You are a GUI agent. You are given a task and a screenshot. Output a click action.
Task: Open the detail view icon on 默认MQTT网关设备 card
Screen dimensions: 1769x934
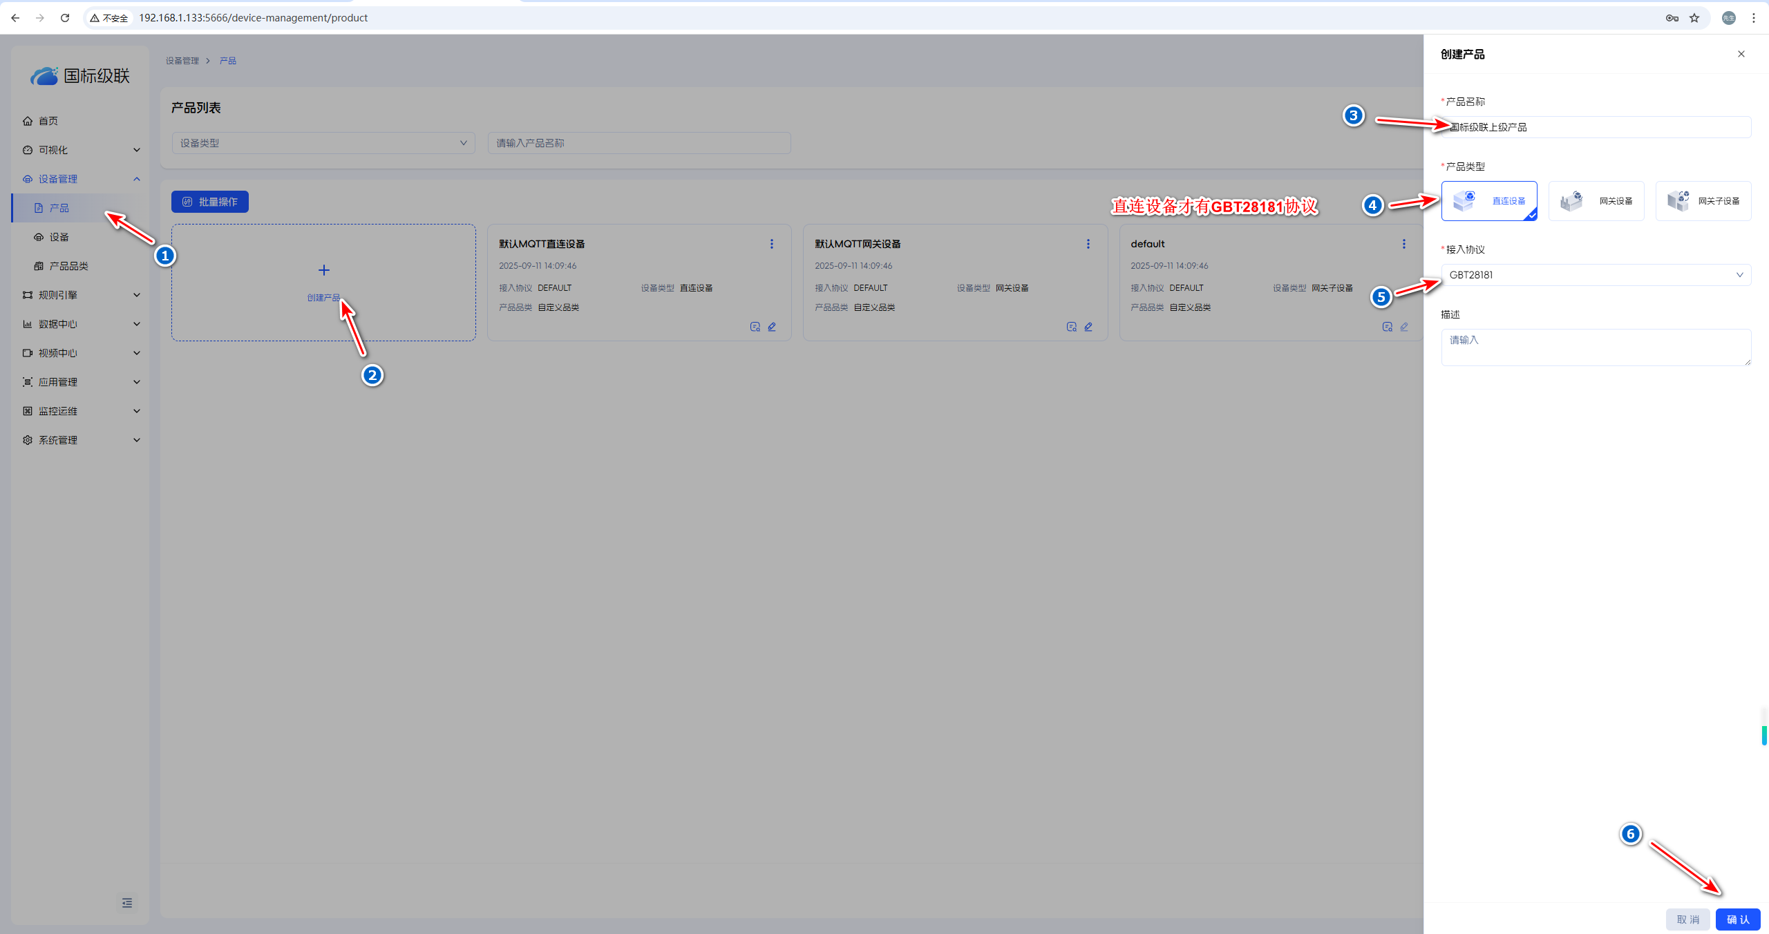pyautogui.click(x=1071, y=327)
